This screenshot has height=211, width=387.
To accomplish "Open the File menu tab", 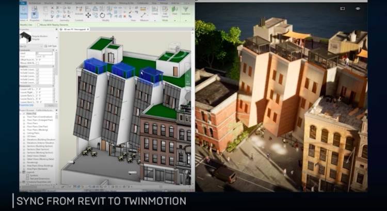I will click(23, 3).
